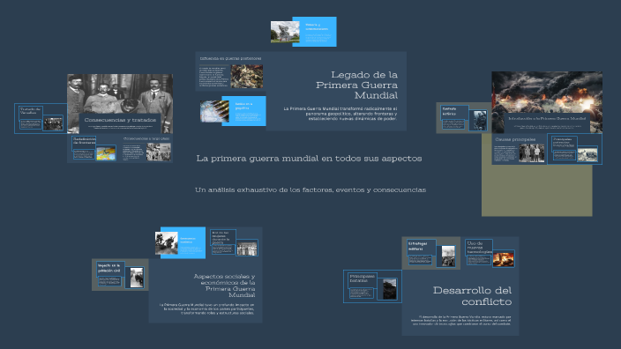Screen dimensions: 621x349
Task: Open the battle painting under 'Influencia en guerras posteriores'
Action: [247, 77]
